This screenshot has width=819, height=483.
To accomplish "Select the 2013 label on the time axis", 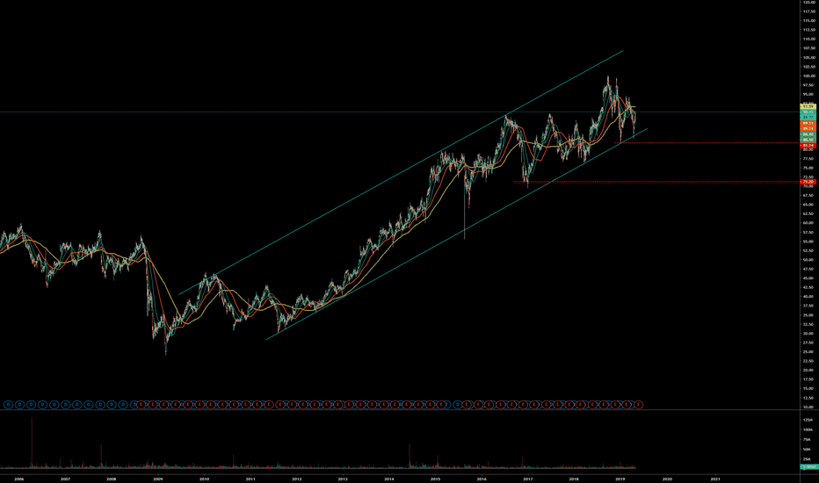I will coord(343,479).
